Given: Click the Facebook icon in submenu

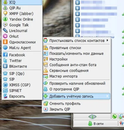Looking at the screenshot, I should [5, 55].
